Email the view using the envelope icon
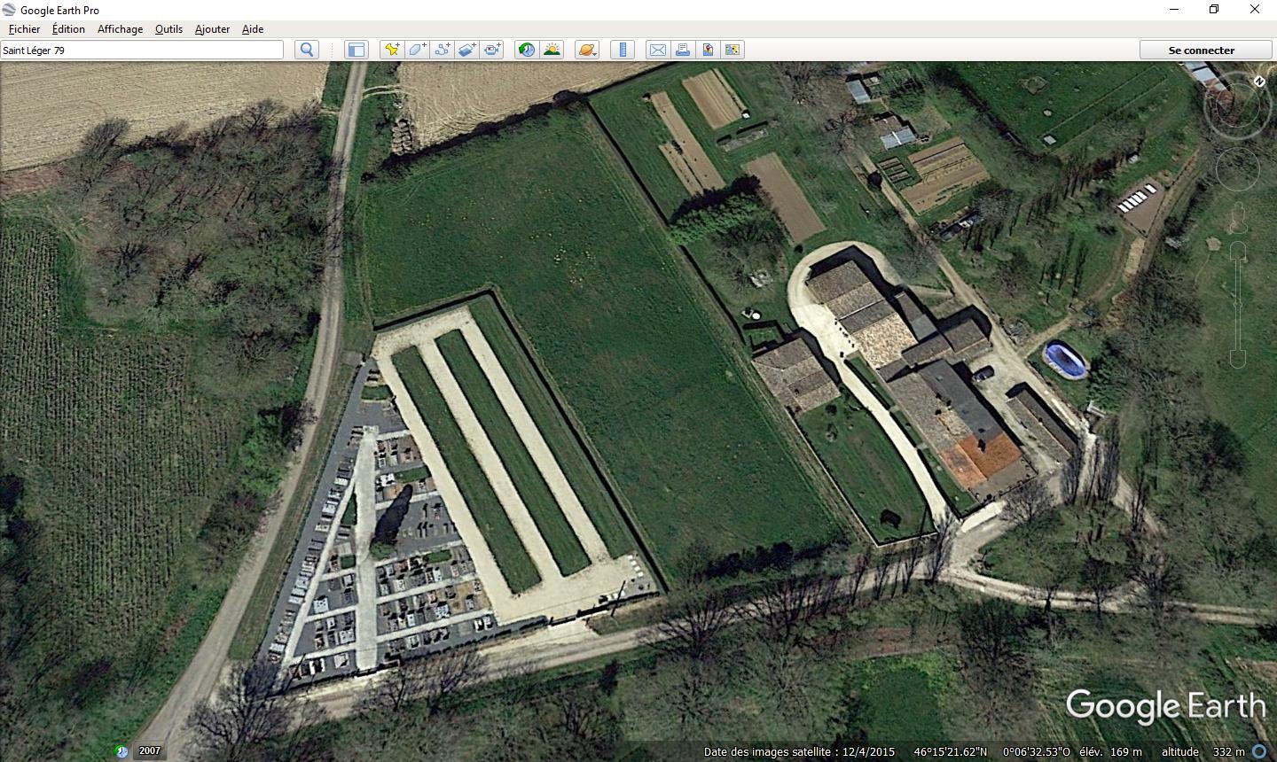 658,50
